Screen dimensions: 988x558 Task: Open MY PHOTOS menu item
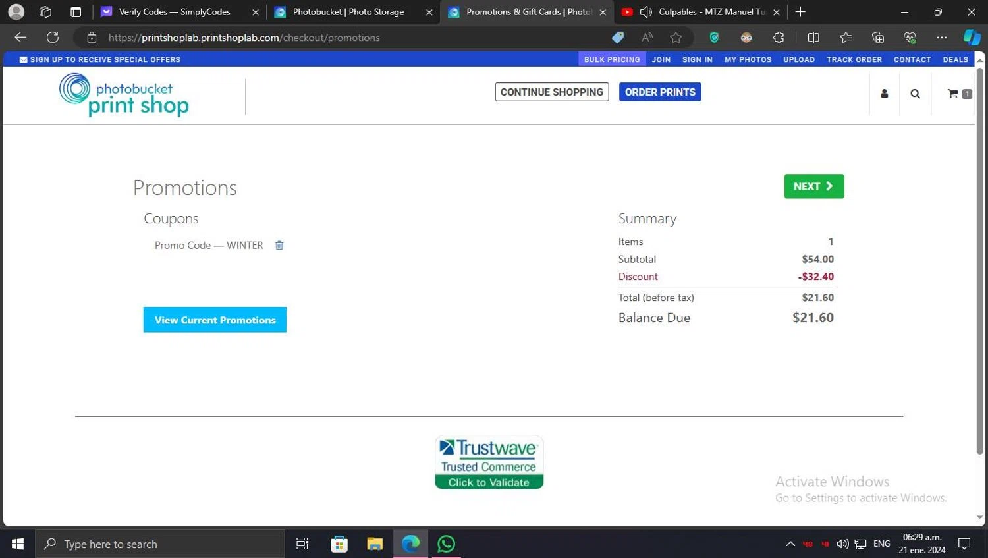(748, 59)
